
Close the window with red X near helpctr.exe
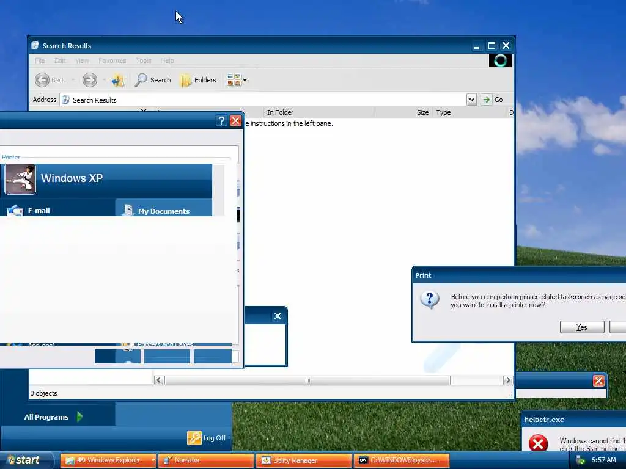click(598, 381)
